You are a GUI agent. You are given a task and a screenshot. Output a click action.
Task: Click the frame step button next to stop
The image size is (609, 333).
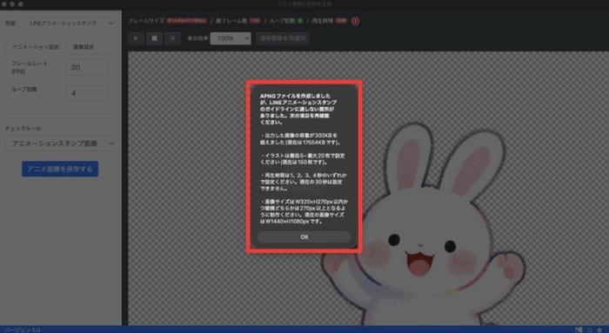point(172,38)
